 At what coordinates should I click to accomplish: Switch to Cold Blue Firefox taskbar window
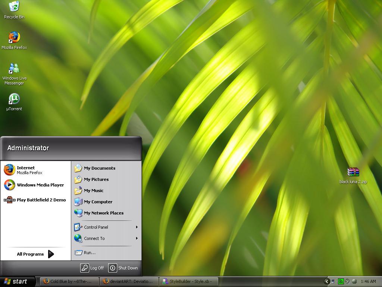click(x=69, y=281)
